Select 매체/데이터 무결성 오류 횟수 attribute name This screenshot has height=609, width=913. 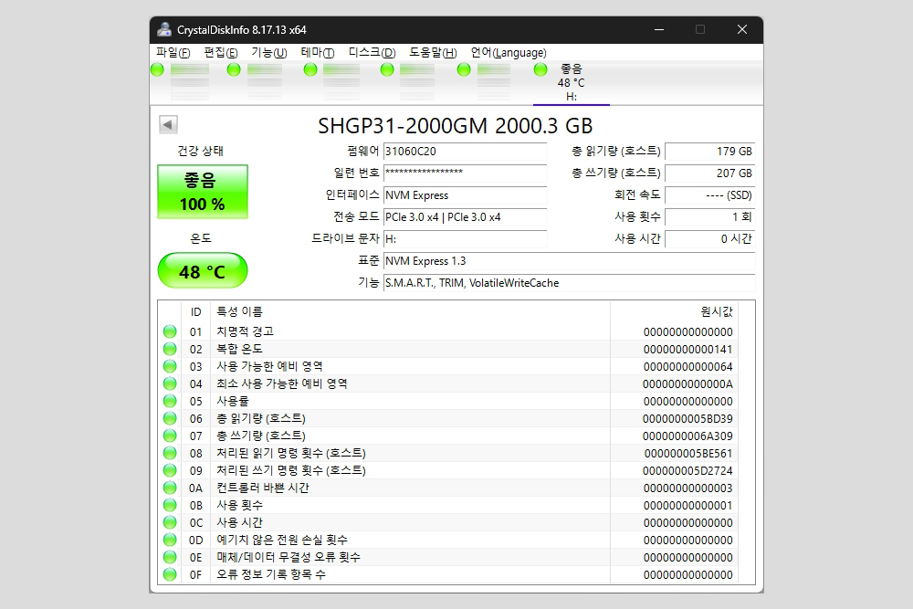coord(289,557)
